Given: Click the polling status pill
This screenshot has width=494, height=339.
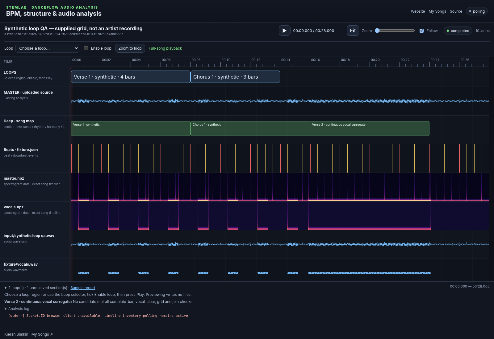Looking at the screenshot, I should pyautogui.click(x=477, y=11).
